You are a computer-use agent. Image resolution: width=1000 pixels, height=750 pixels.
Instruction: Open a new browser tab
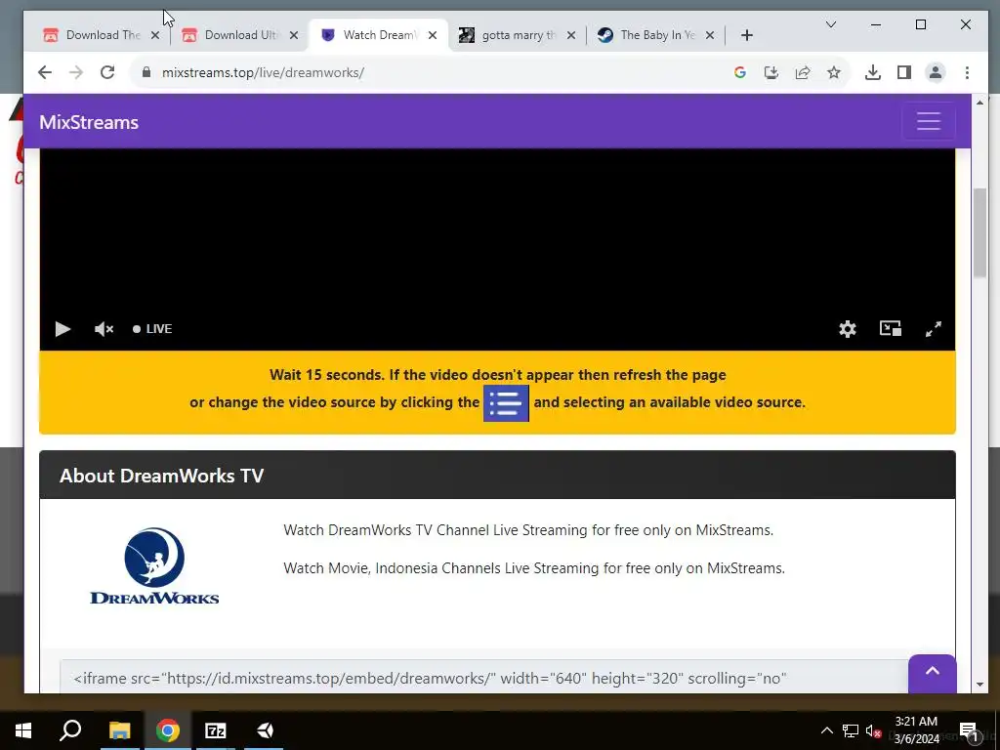[747, 36]
